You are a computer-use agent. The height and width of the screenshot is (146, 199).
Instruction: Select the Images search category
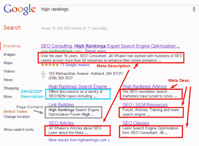tap(9, 54)
